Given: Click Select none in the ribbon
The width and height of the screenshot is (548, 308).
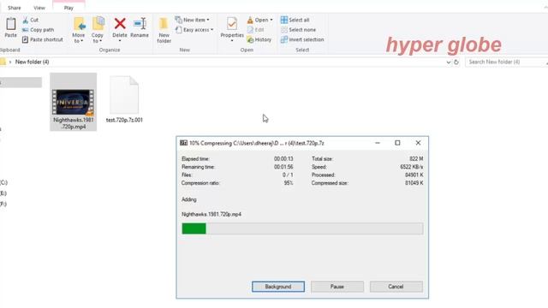Looking at the screenshot, I should tap(298, 30).
